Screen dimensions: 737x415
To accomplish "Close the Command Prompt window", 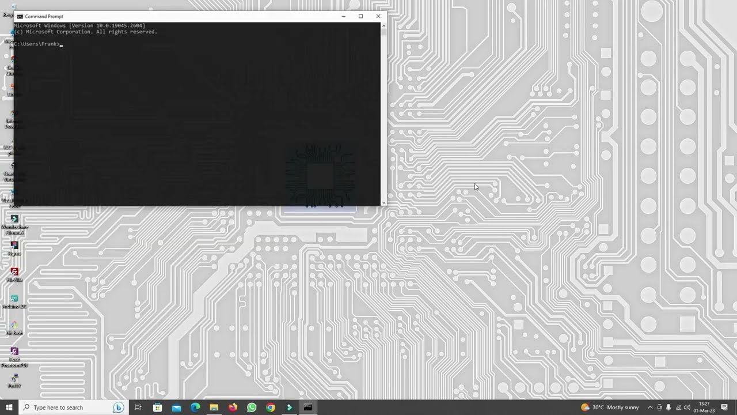I will [x=378, y=16].
